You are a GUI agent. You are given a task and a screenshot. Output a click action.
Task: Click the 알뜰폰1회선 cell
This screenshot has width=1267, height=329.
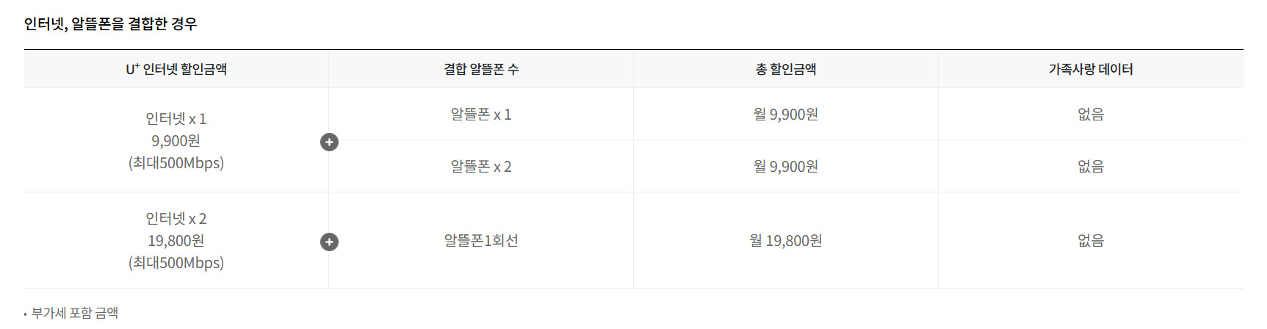coord(481,241)
